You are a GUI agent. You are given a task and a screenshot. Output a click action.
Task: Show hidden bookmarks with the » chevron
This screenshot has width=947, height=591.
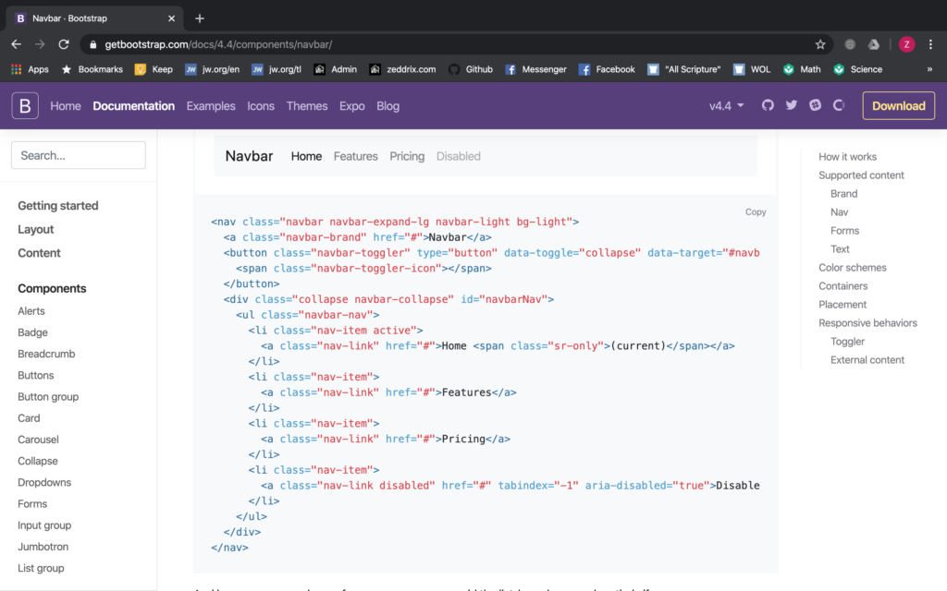pos(929,69)
